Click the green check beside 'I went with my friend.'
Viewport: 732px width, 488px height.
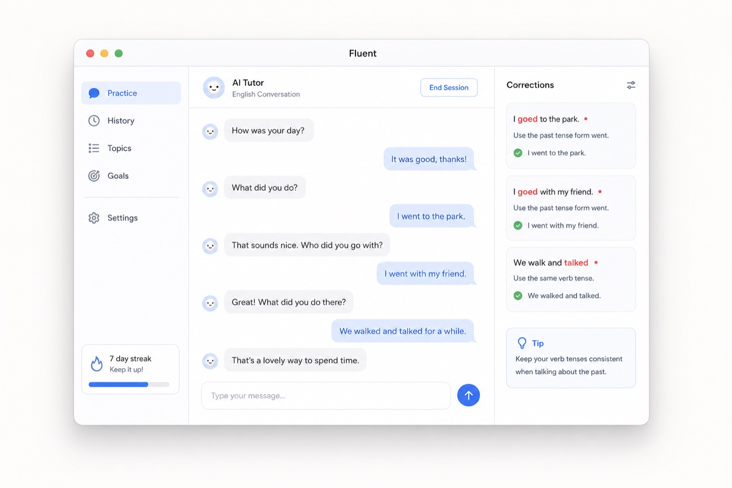pos(518,225)
